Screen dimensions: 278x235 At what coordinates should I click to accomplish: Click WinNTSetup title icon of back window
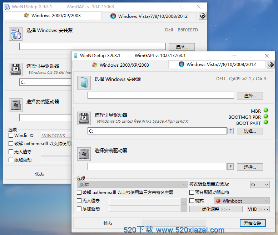point(7,7)
